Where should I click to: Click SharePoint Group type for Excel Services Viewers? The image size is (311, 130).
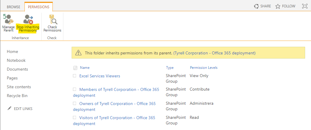click(176, 79)
